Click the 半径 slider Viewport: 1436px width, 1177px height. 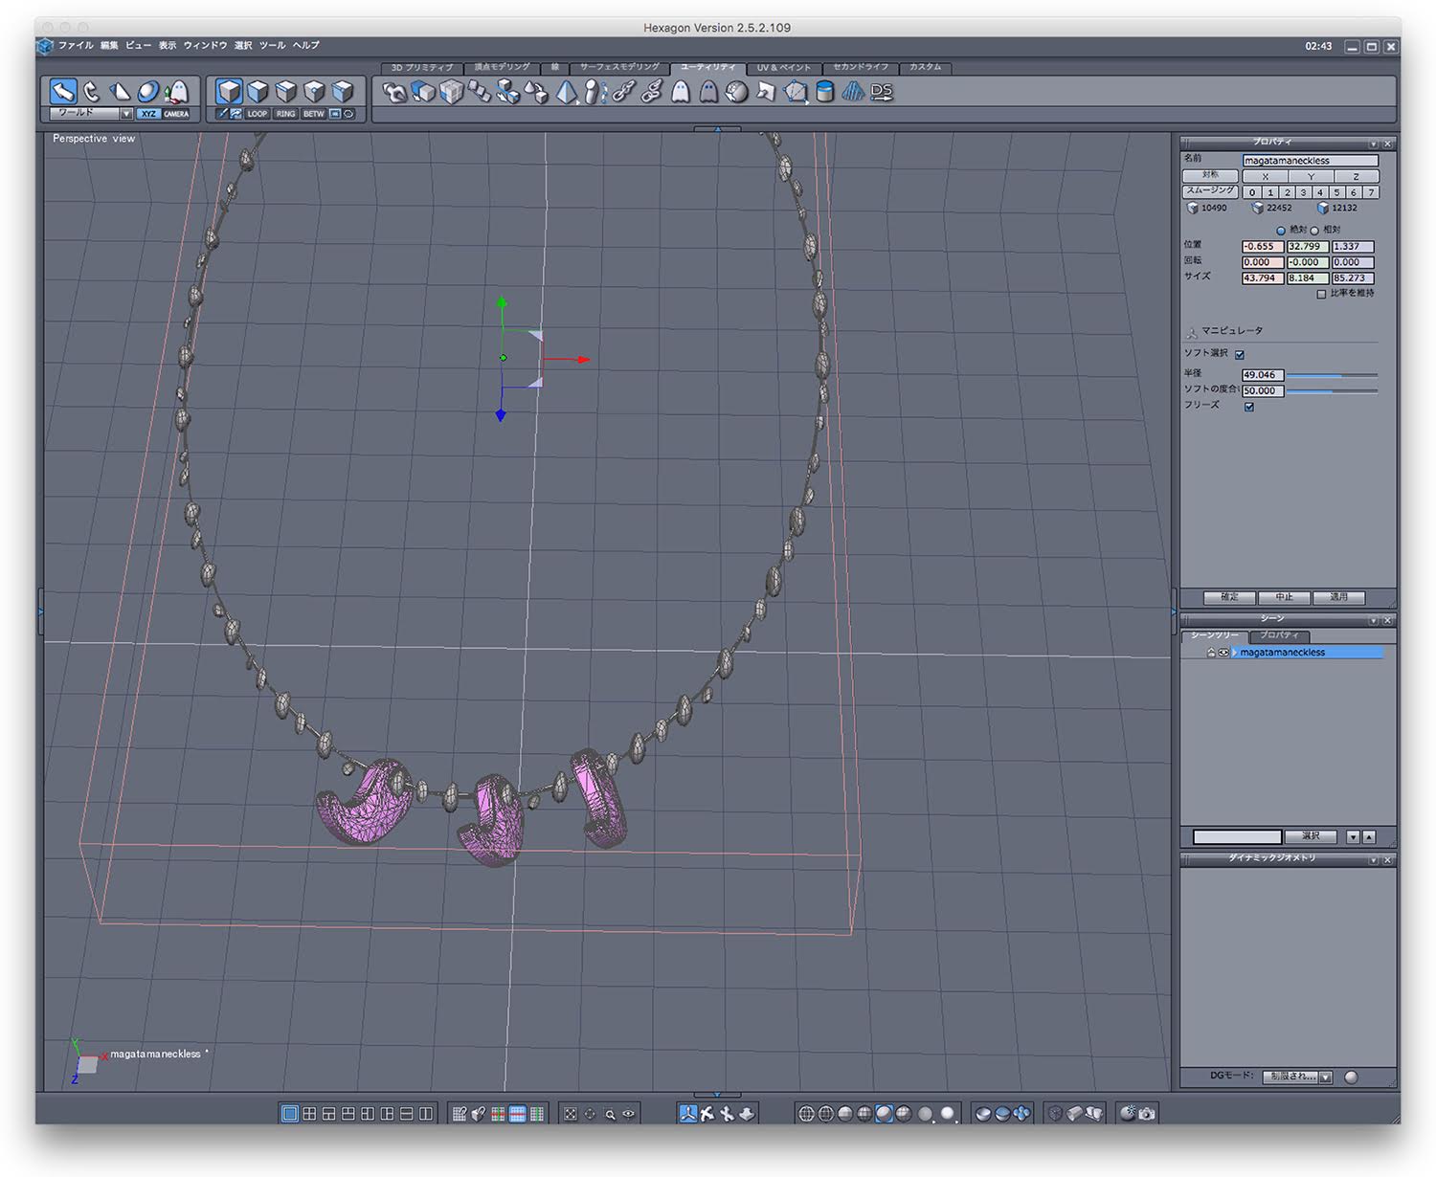point(1331,375)
